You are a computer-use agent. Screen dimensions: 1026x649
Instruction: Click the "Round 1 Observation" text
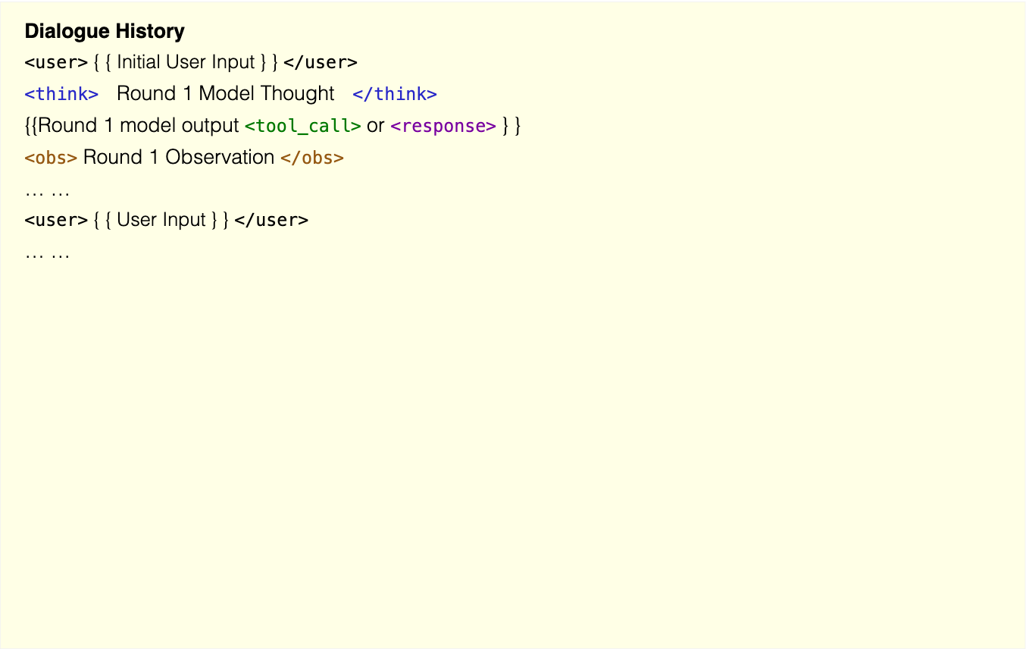coord(179,157)
